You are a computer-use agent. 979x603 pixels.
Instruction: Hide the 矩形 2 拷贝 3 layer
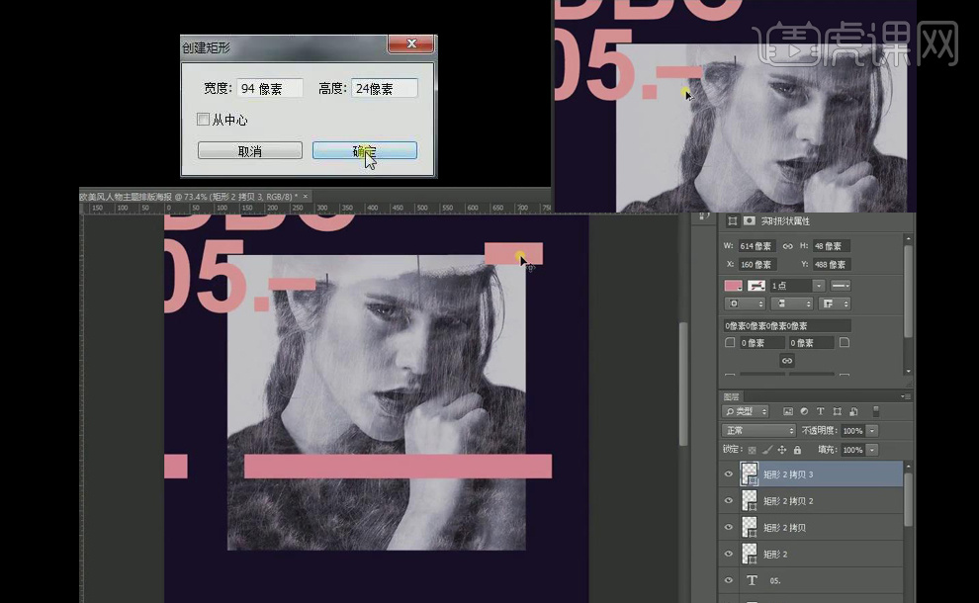point(729,474)
